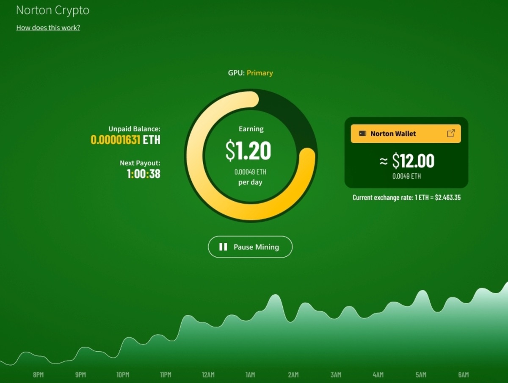Image resolution: width=508 pixels, height=383 pixels.
Task: Click the Norton Crypto title text
Action: [x=52, y=10]
